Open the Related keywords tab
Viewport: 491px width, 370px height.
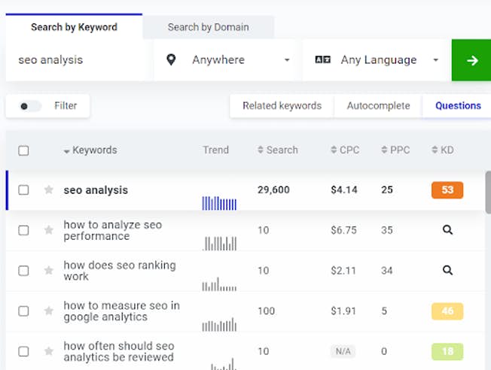coord(282,106)
